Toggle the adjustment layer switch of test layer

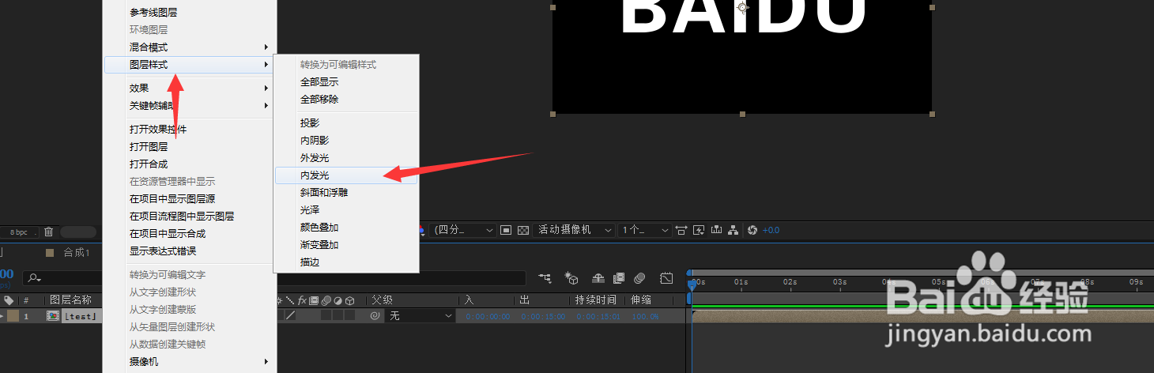tap(338, 315)
